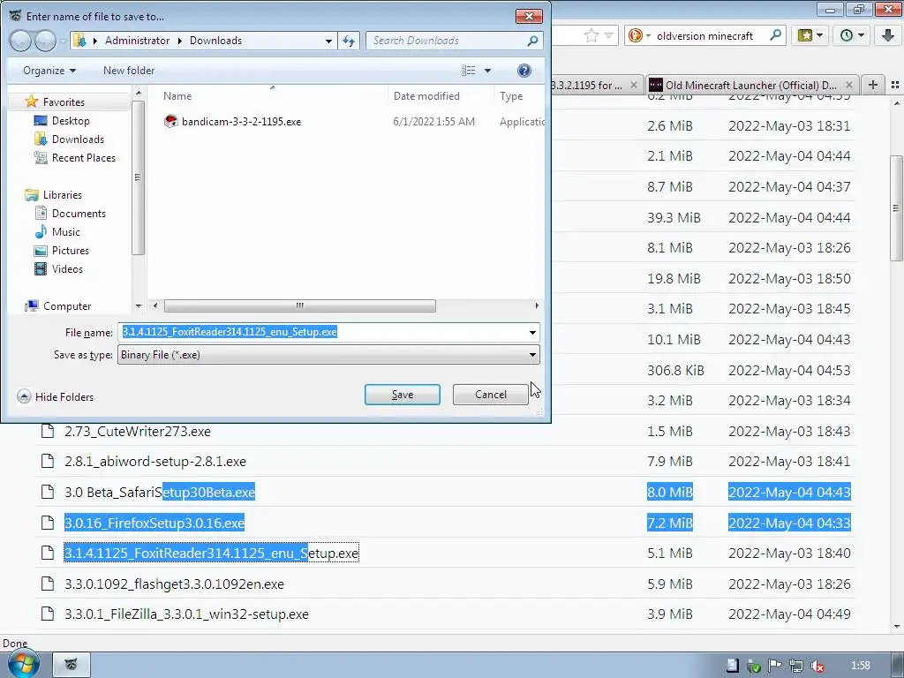Click file icon beside flashget3.3.0.1092en.exe
Image resolution: width=904 pixels, height=678 pixels.
pos(48,584)
